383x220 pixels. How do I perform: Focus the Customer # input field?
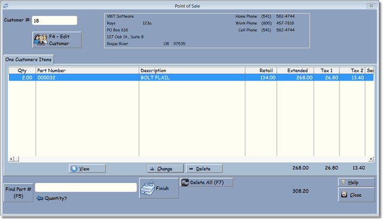pyautogui.click(x=54, y=20)
